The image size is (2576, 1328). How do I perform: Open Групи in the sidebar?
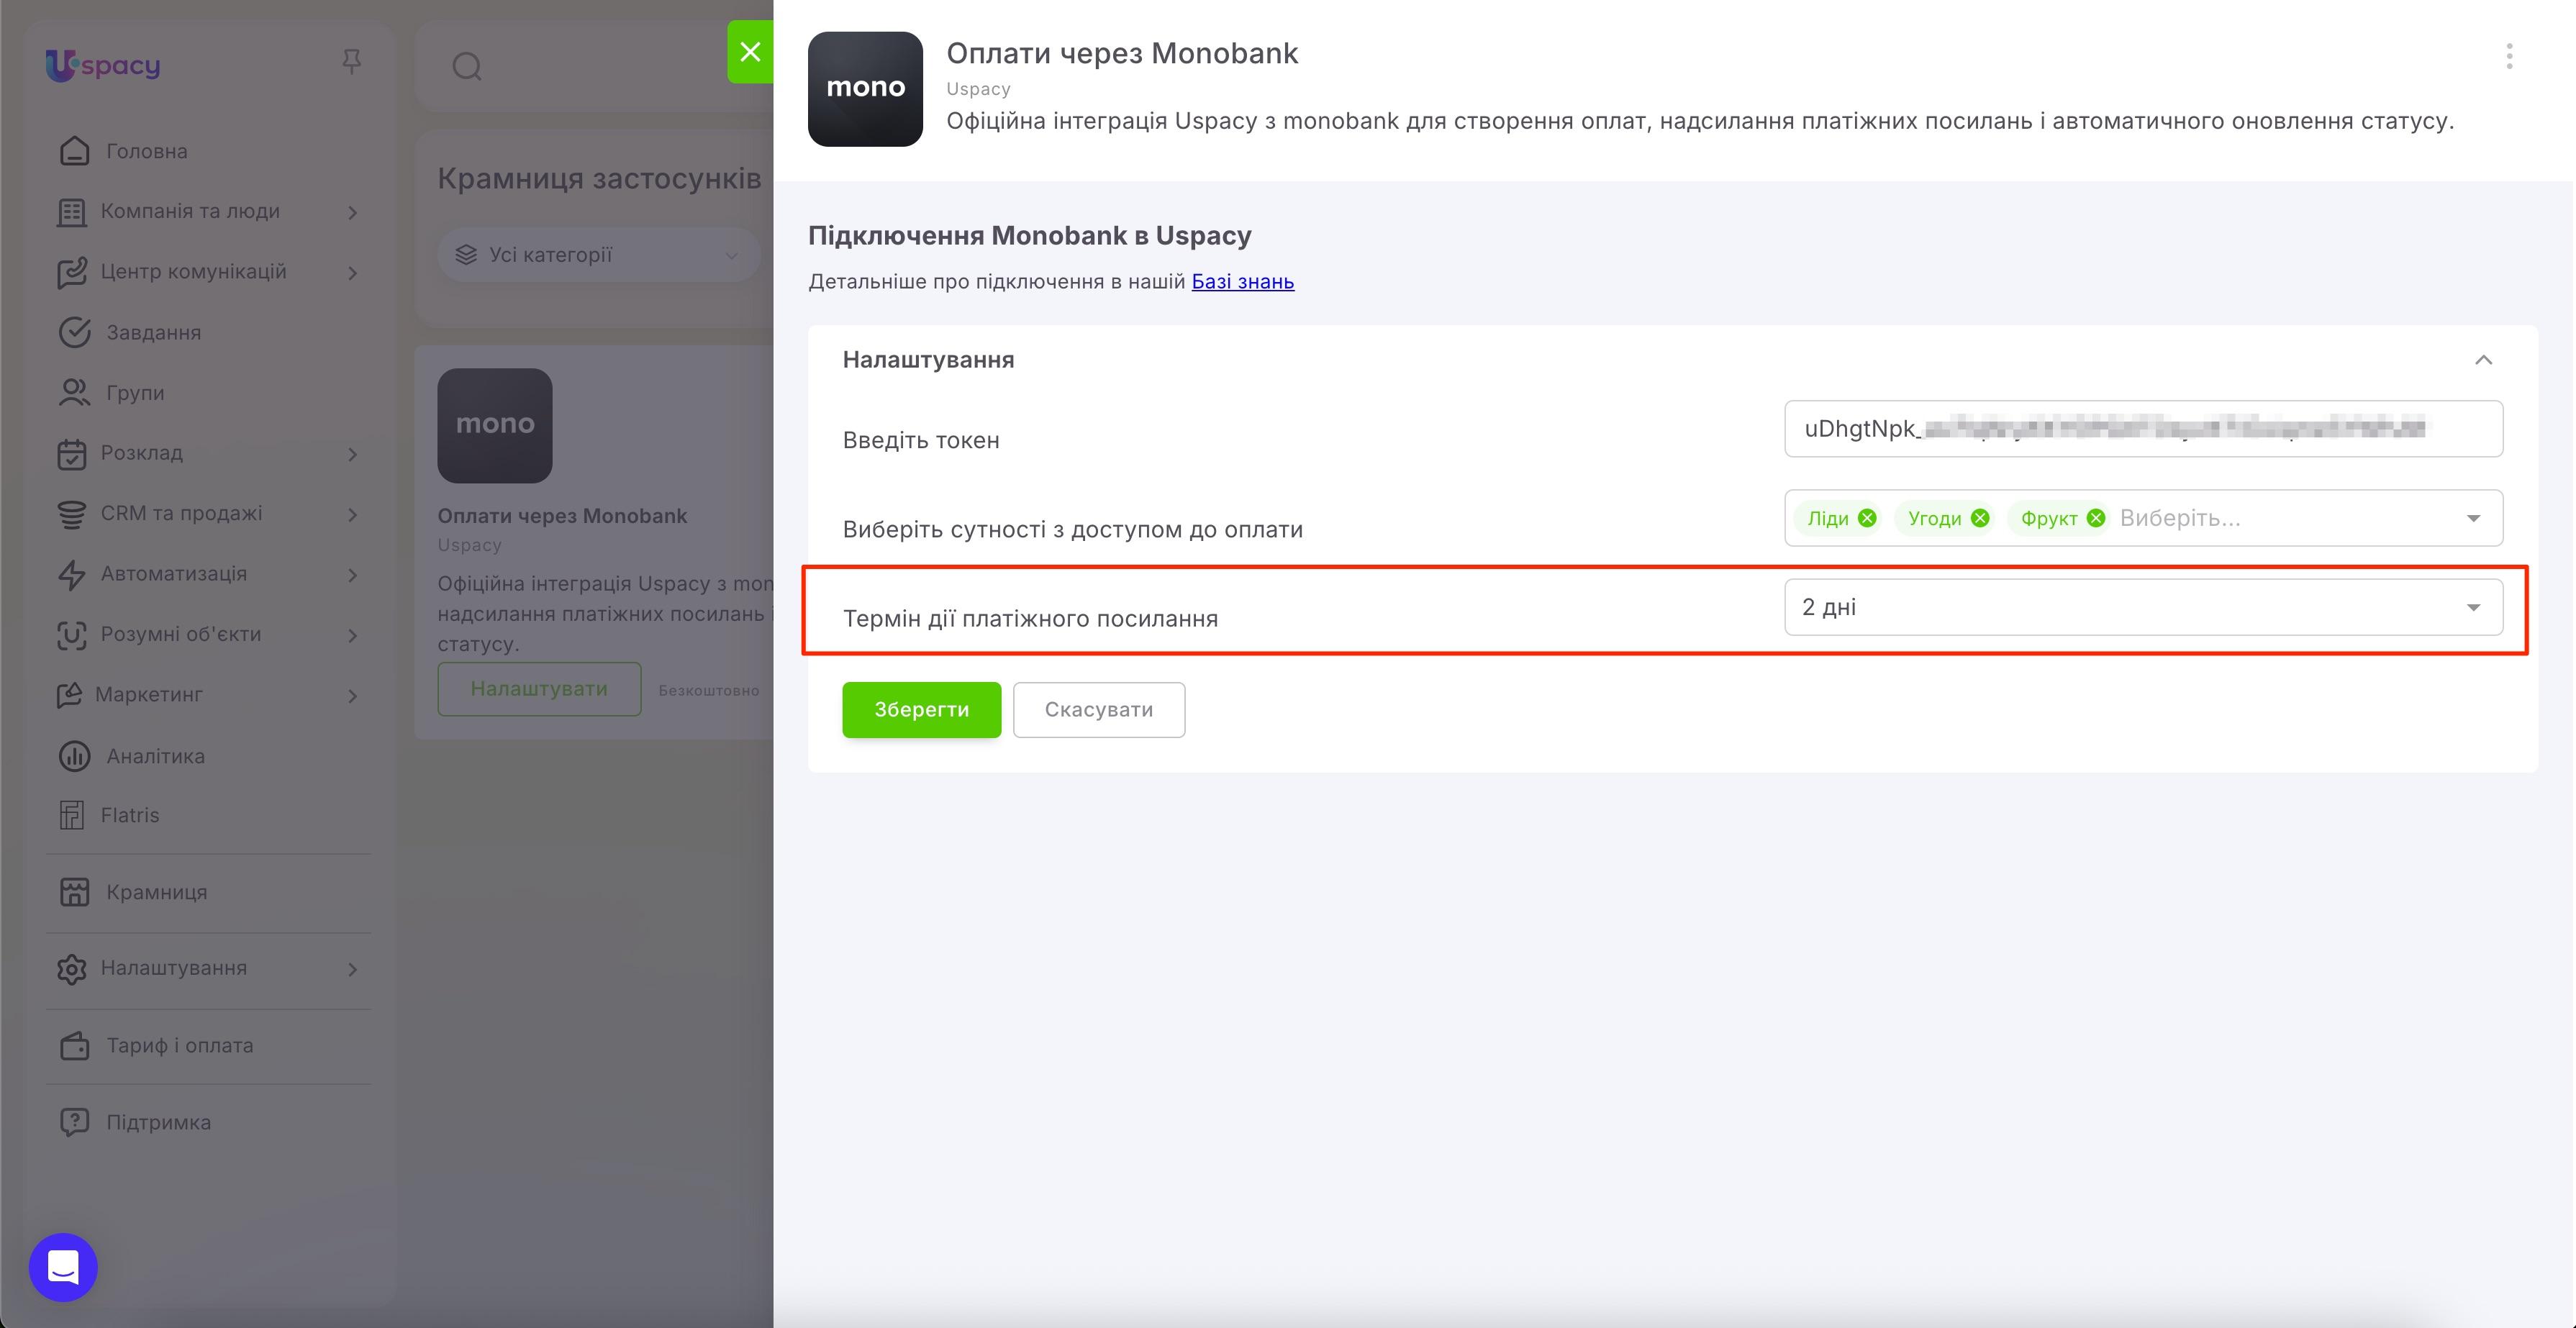point(135,393)
